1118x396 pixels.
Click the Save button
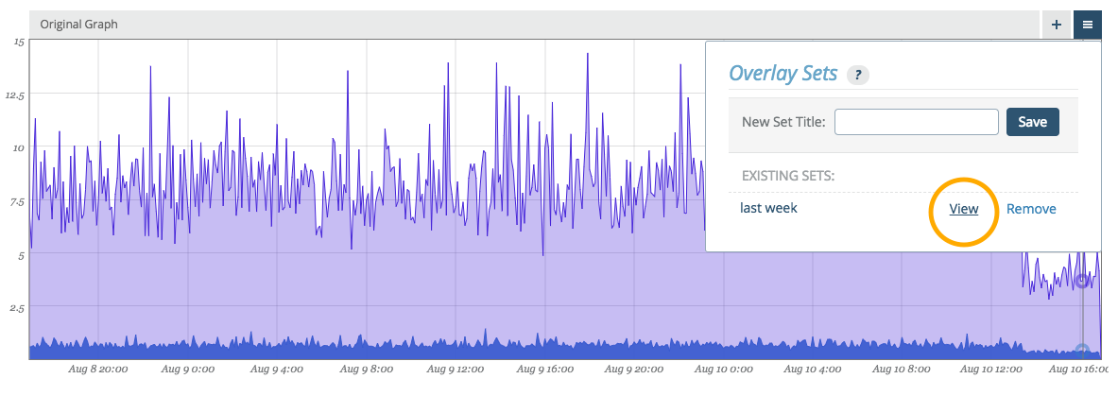point(1032,122)
